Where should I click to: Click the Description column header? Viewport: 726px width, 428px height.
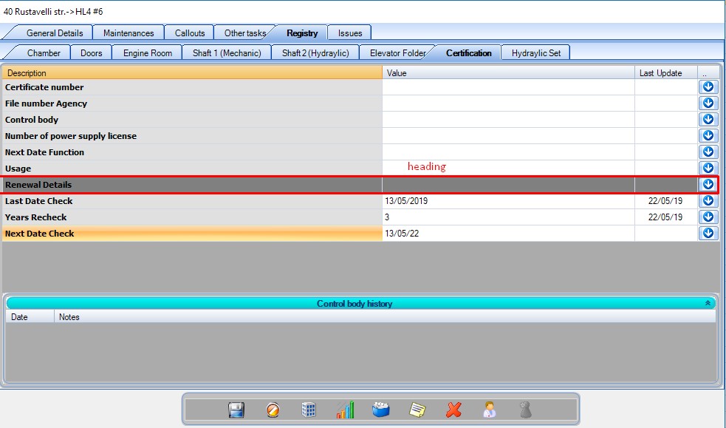point(192,73)
